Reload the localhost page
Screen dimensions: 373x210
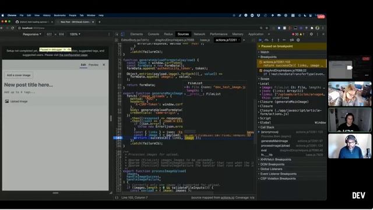coord(13,28)
